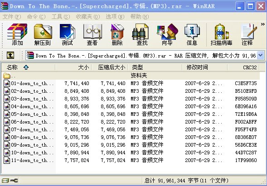Maximize the WinRAR window
This screenshot has width=267, height=186.
(x=250, y=6)
